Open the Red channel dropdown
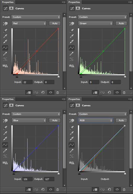Viewport: 133px width, 194px height. (29, 23)
